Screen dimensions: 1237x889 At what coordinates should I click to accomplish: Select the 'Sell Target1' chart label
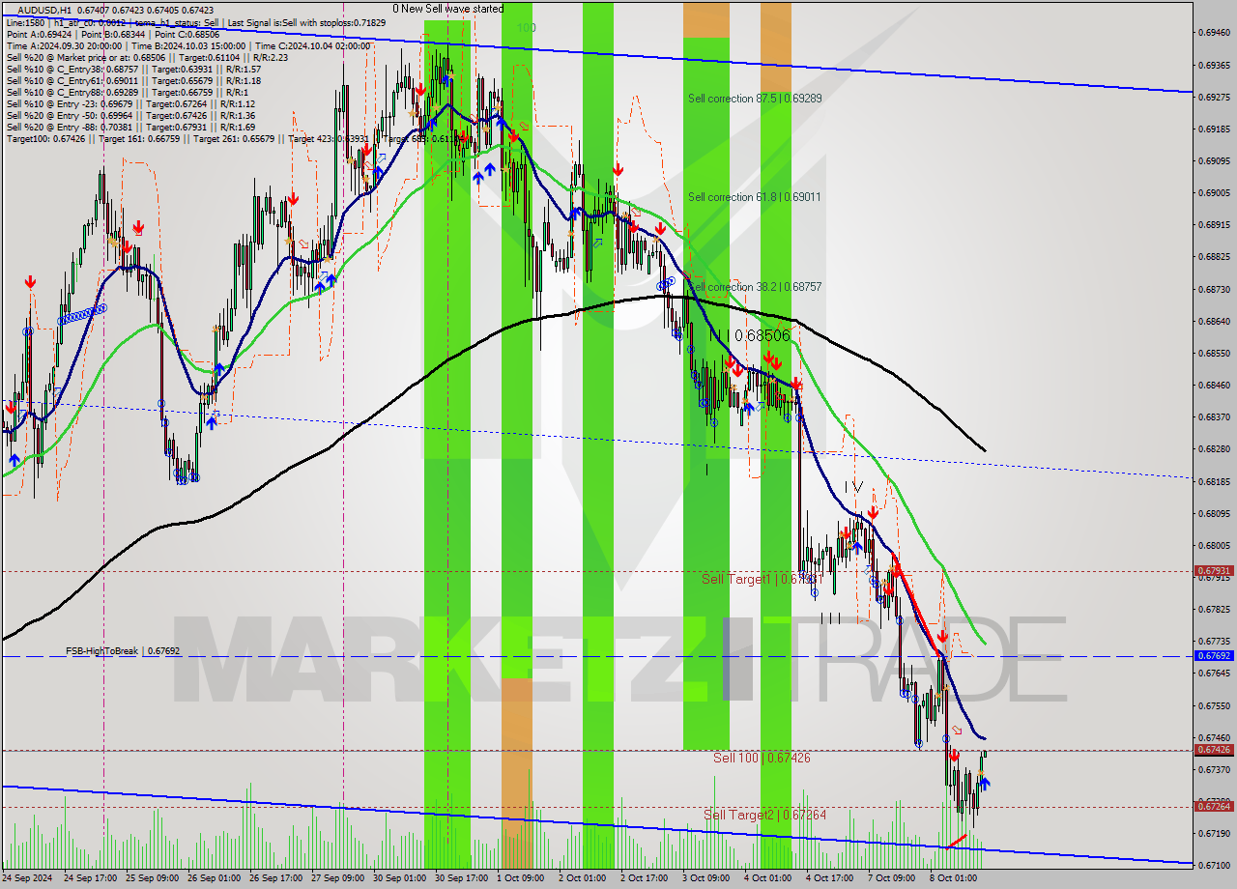point(761,579)
